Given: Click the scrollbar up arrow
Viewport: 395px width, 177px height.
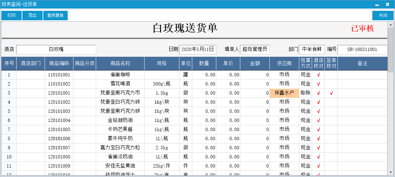Looking at the screenshot, I should click(x=391, y=25).
